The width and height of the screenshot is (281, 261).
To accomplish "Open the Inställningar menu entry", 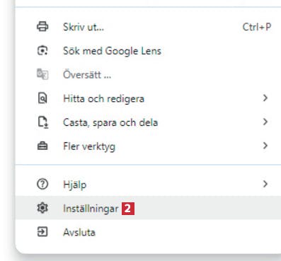I will click(x=148, y=208).
